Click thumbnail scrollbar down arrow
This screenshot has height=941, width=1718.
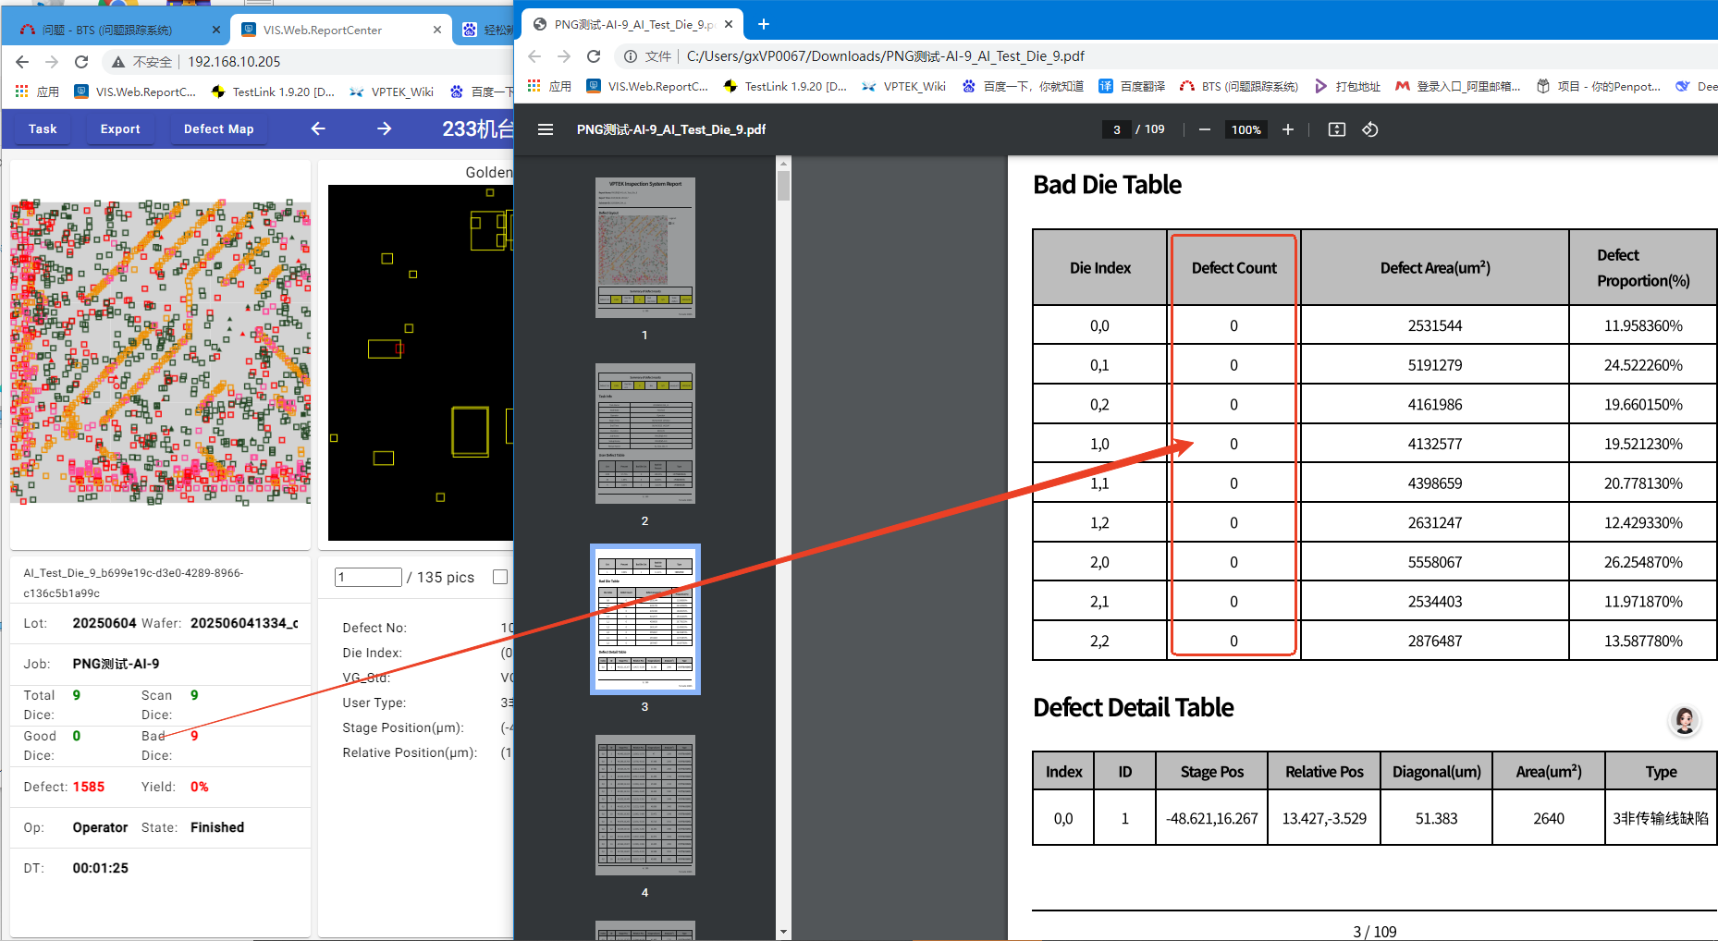783,932
